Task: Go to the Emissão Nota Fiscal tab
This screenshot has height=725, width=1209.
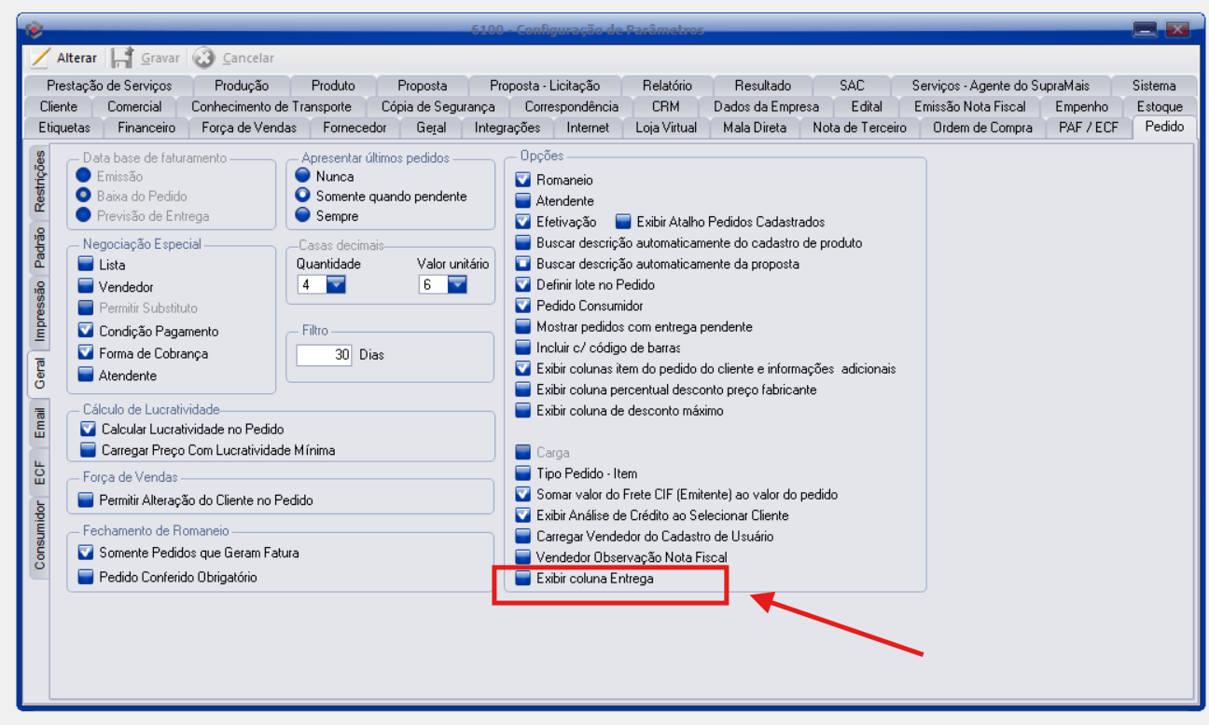Action: click(x=969, y=106)
